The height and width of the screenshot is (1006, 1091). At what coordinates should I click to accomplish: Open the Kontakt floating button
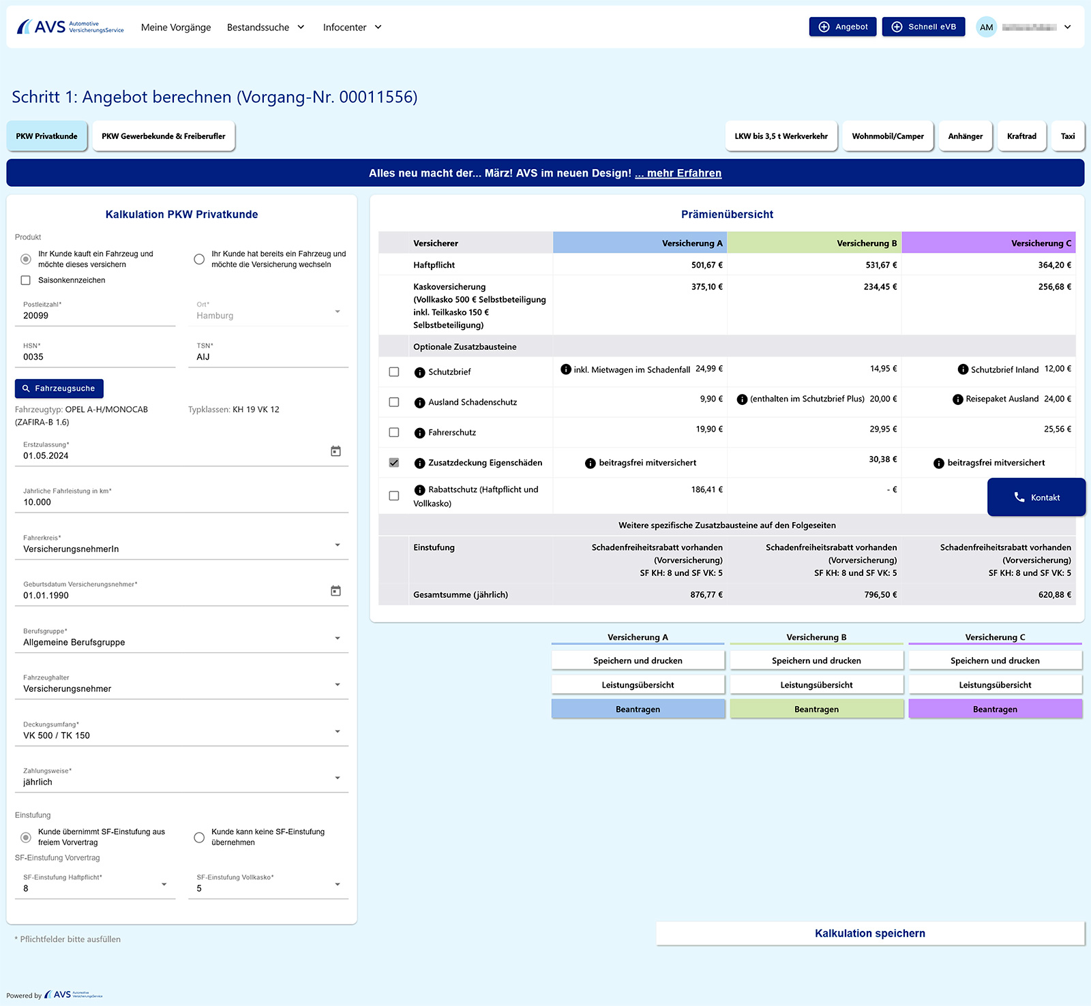(1036, 497)
